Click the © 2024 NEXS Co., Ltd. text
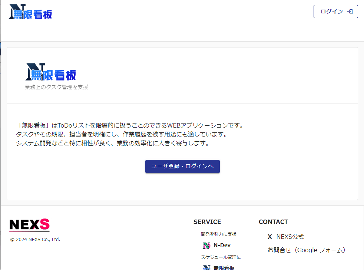The height and width of the screenshot is (270, 364). (x=35, y=239)
